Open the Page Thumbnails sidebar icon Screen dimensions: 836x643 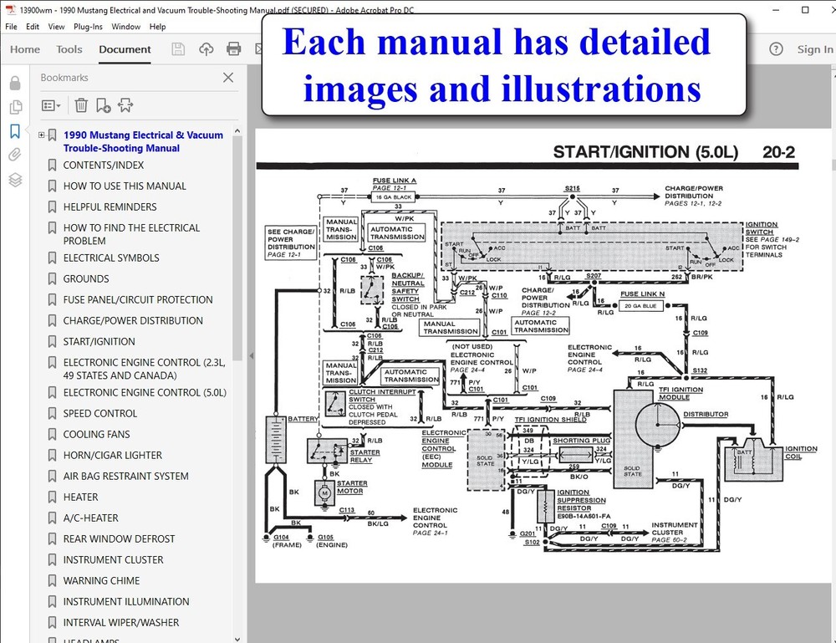coord(15,107)
